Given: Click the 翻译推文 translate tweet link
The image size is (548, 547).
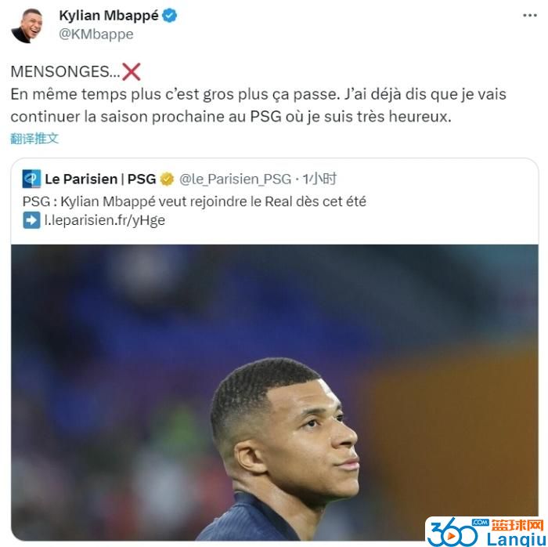Looking at the screenshot, I should pyautogui.click(x=34, y=139).
